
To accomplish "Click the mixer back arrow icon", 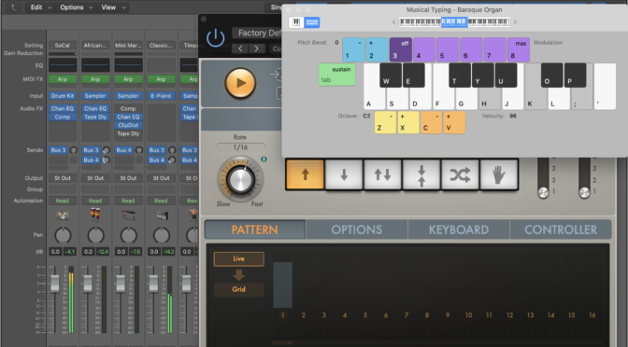I will point(13,7).
